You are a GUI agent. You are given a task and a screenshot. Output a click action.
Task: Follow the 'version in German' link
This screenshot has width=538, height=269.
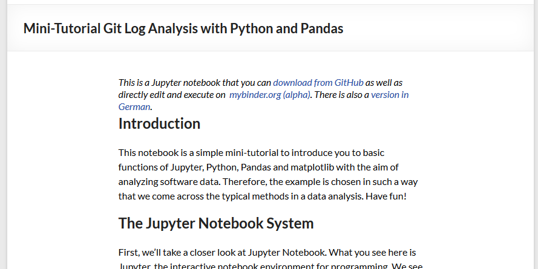point(390,94)
